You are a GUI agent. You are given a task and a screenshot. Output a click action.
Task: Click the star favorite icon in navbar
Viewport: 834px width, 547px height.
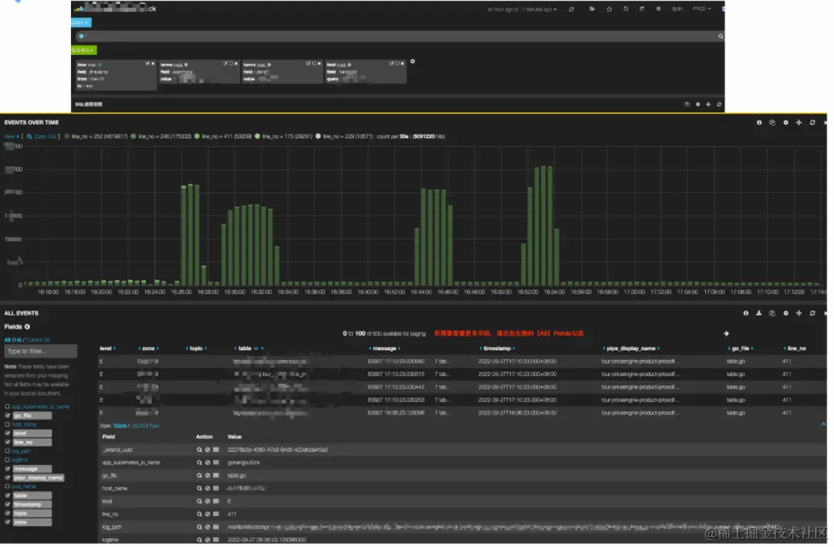point(609,9)
